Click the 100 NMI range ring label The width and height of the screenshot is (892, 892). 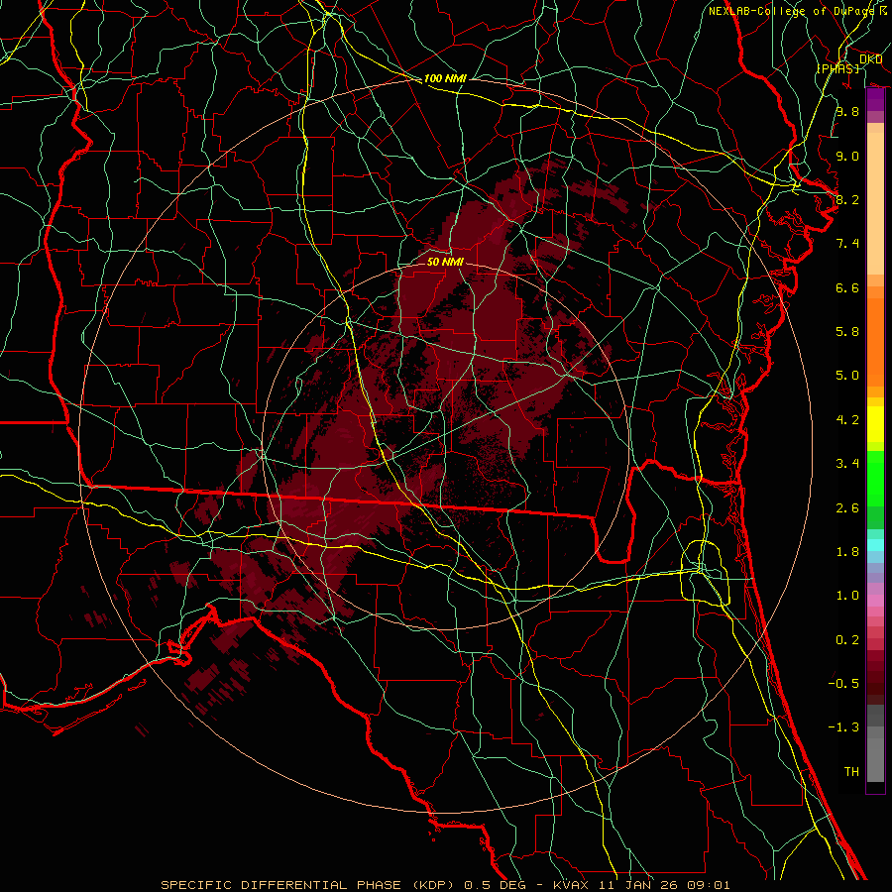tap(445, 78)
